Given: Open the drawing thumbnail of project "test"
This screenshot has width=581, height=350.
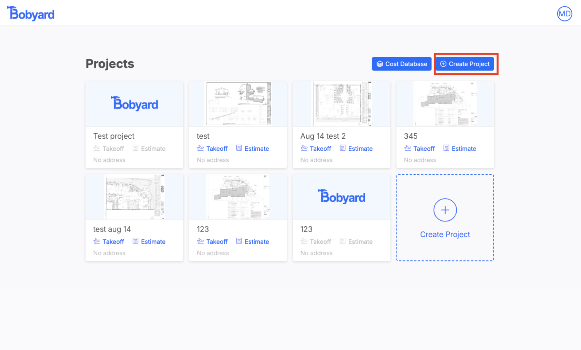Looking at the screenshot, I should pyautogui.click(x=238, y=104).
